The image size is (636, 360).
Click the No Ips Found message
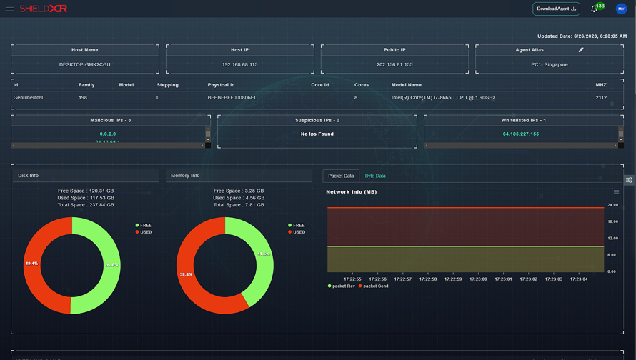click(x=317, y=134)
